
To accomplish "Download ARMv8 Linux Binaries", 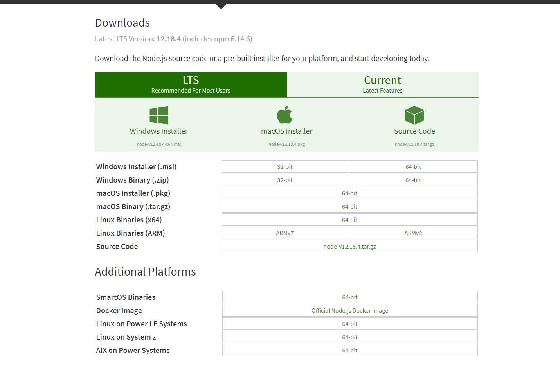I will click(x=413, y=233).
